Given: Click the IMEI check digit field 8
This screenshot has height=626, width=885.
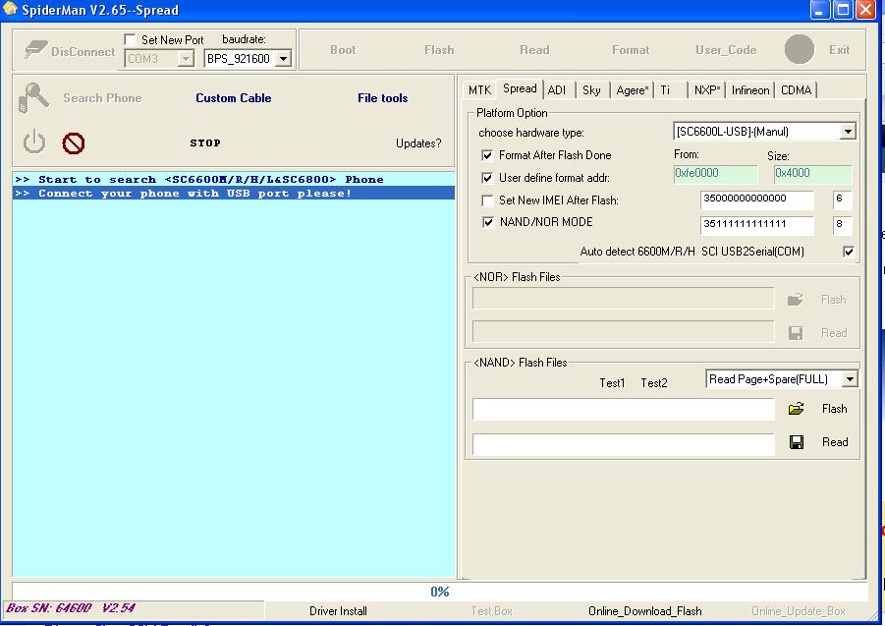Looking at the screenshot, I should click(x=842, y=225).
